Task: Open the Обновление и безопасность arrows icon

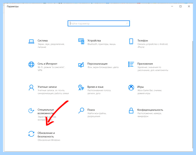Action: pyautogui.click(x=31, y=134)
